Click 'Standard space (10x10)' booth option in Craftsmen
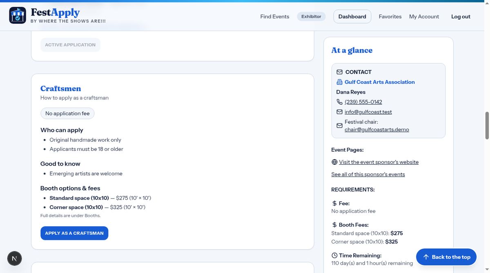Viewport: 490px width, 273px height. coord(79,198)
